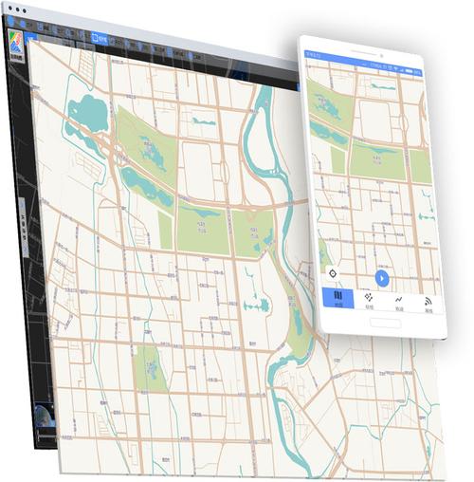The image size is (474, 482).
Task: Select the blue active tab beside the logo
Action: click(x=31, y=39)
